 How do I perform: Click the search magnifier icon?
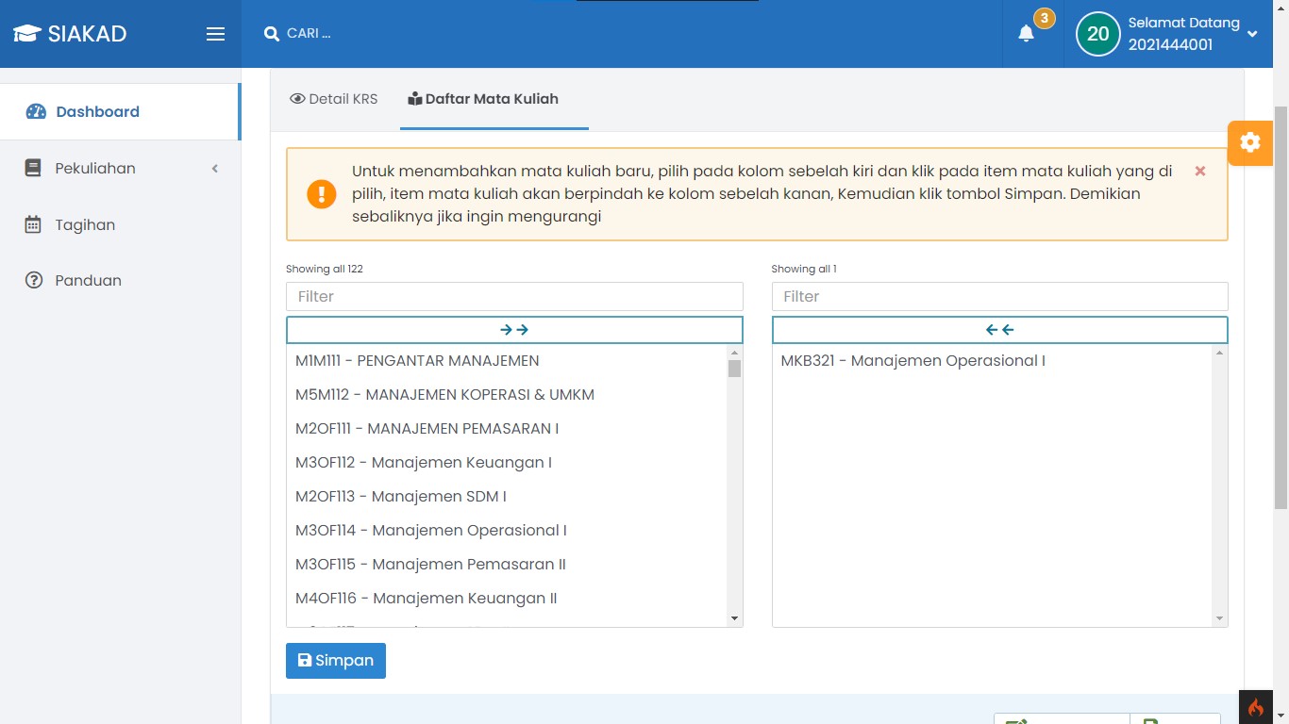[x=272, y=34]
